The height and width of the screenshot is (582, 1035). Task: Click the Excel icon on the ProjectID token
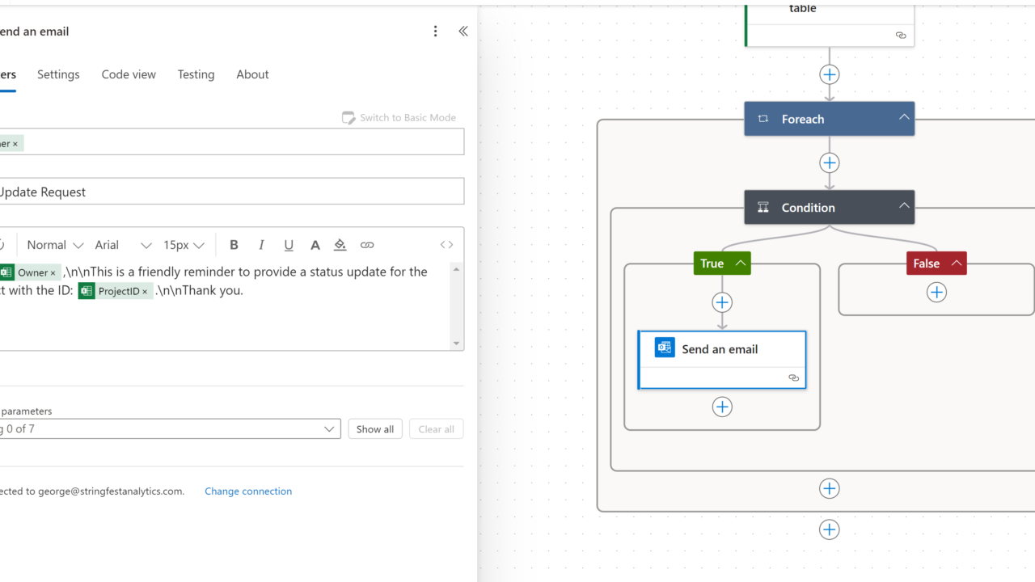click(x=87, y=291)
